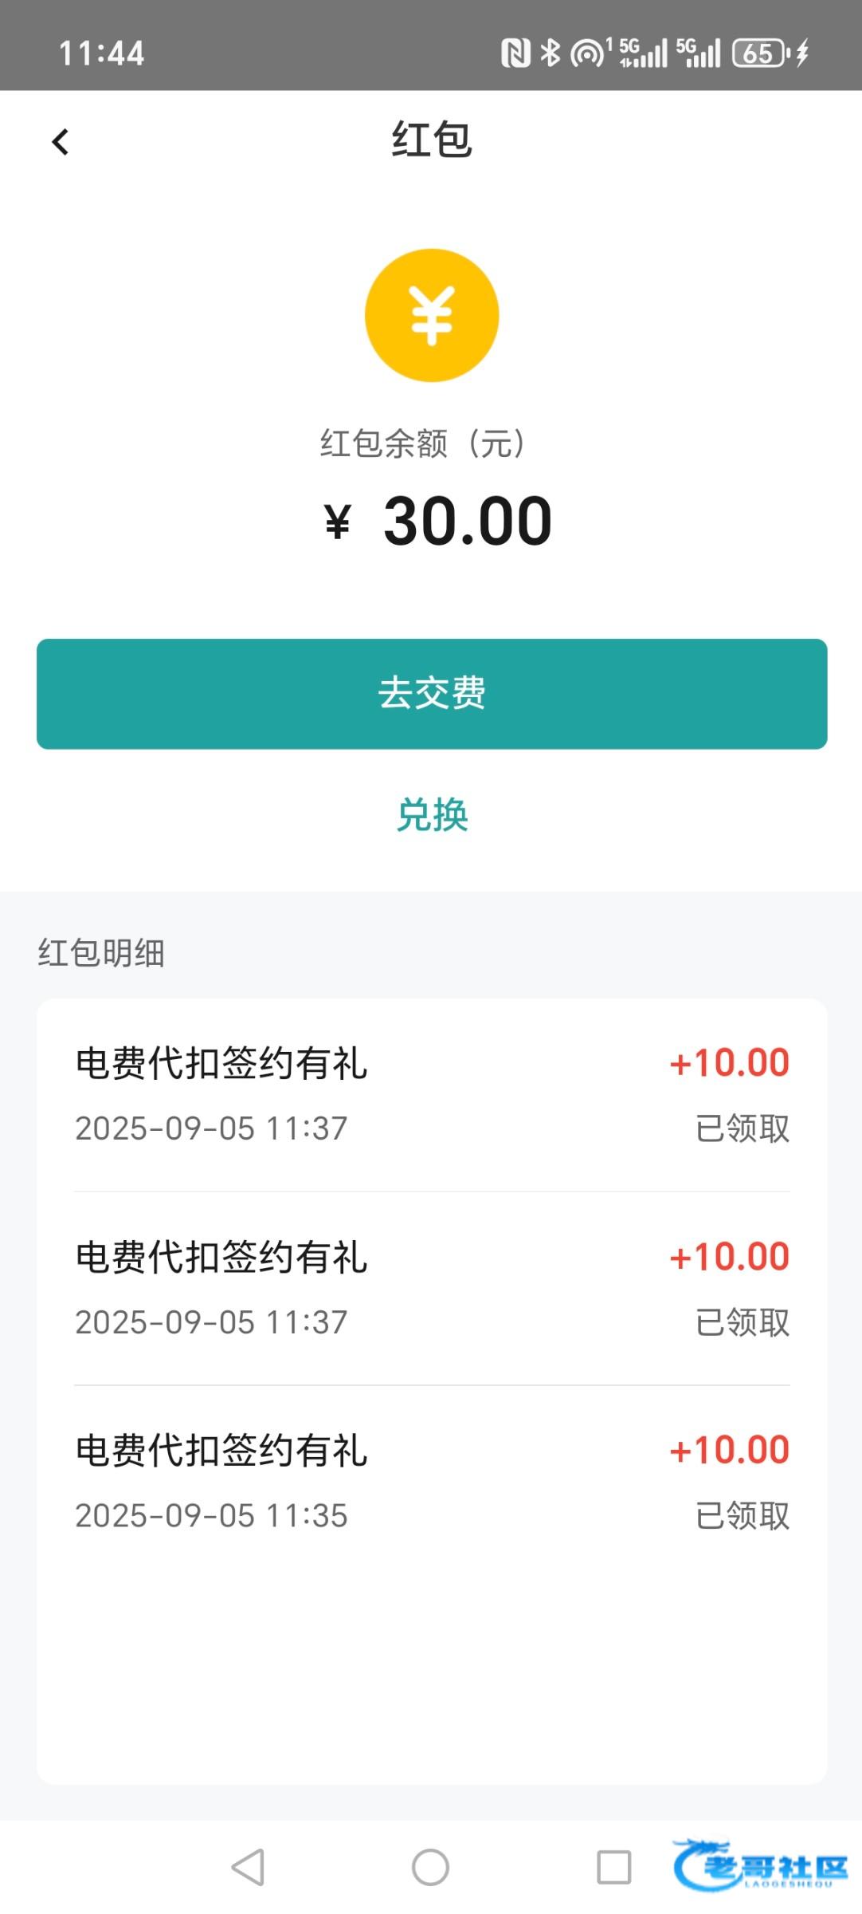Tap the NFC icon in status bar
The width and height of the screenshot is (862, 1914).
point(515,53)
